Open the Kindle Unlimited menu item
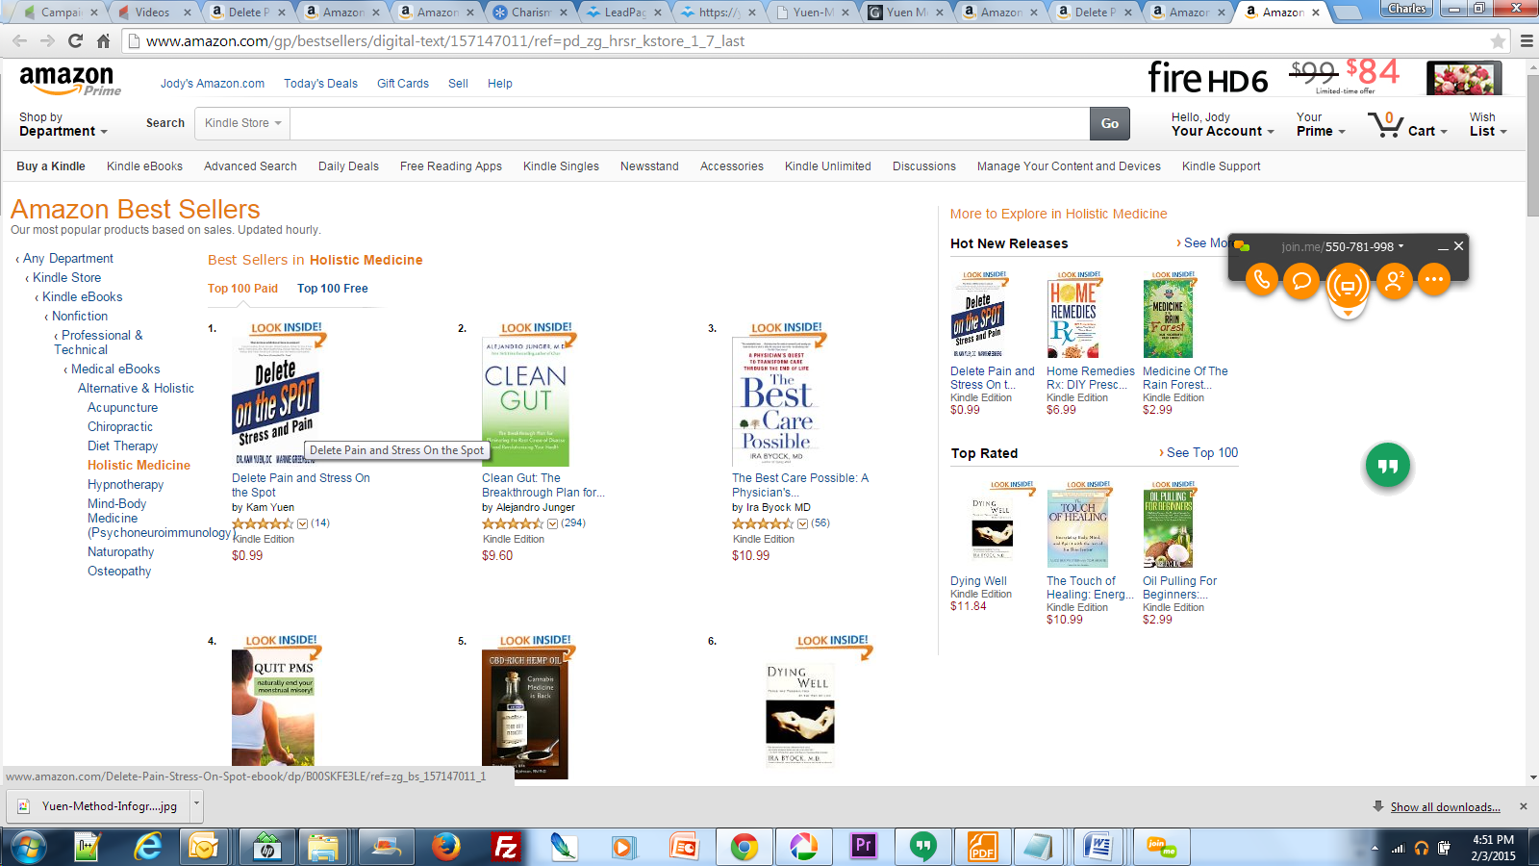This screenshot has width=1539, height=866. point(827,166)
